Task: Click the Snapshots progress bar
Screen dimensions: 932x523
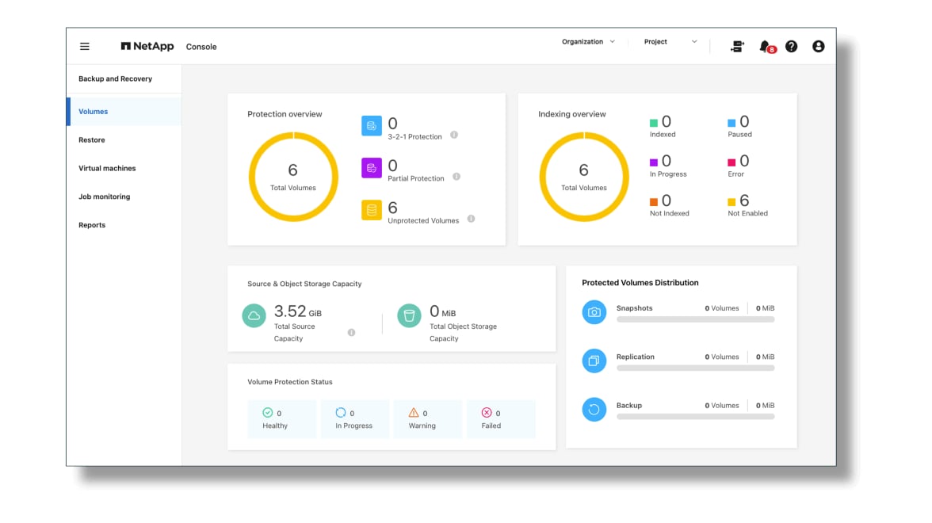Action: tap(696, 320)
